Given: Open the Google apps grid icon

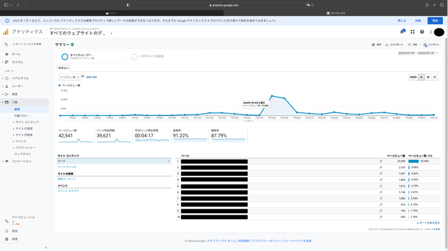Looking at the screenshot, I should (413, 32).
